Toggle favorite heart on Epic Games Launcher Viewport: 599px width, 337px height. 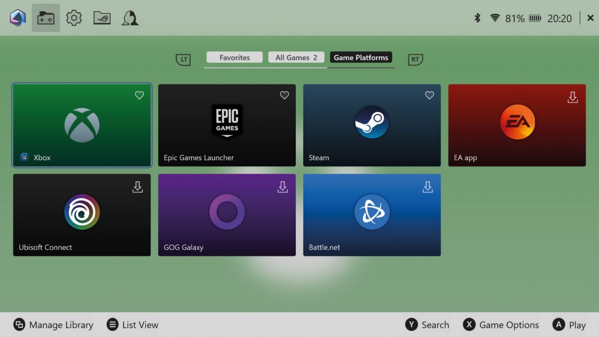(285, 95)
